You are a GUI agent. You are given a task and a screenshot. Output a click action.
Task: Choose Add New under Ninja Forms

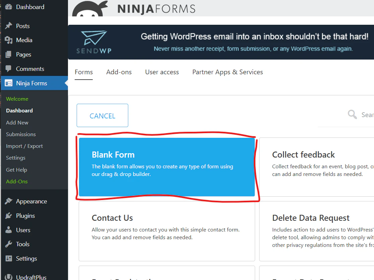[17, 122]
